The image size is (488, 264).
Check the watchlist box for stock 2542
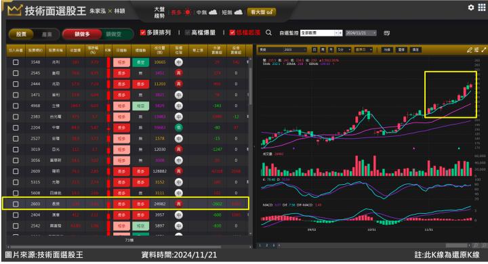16,225
